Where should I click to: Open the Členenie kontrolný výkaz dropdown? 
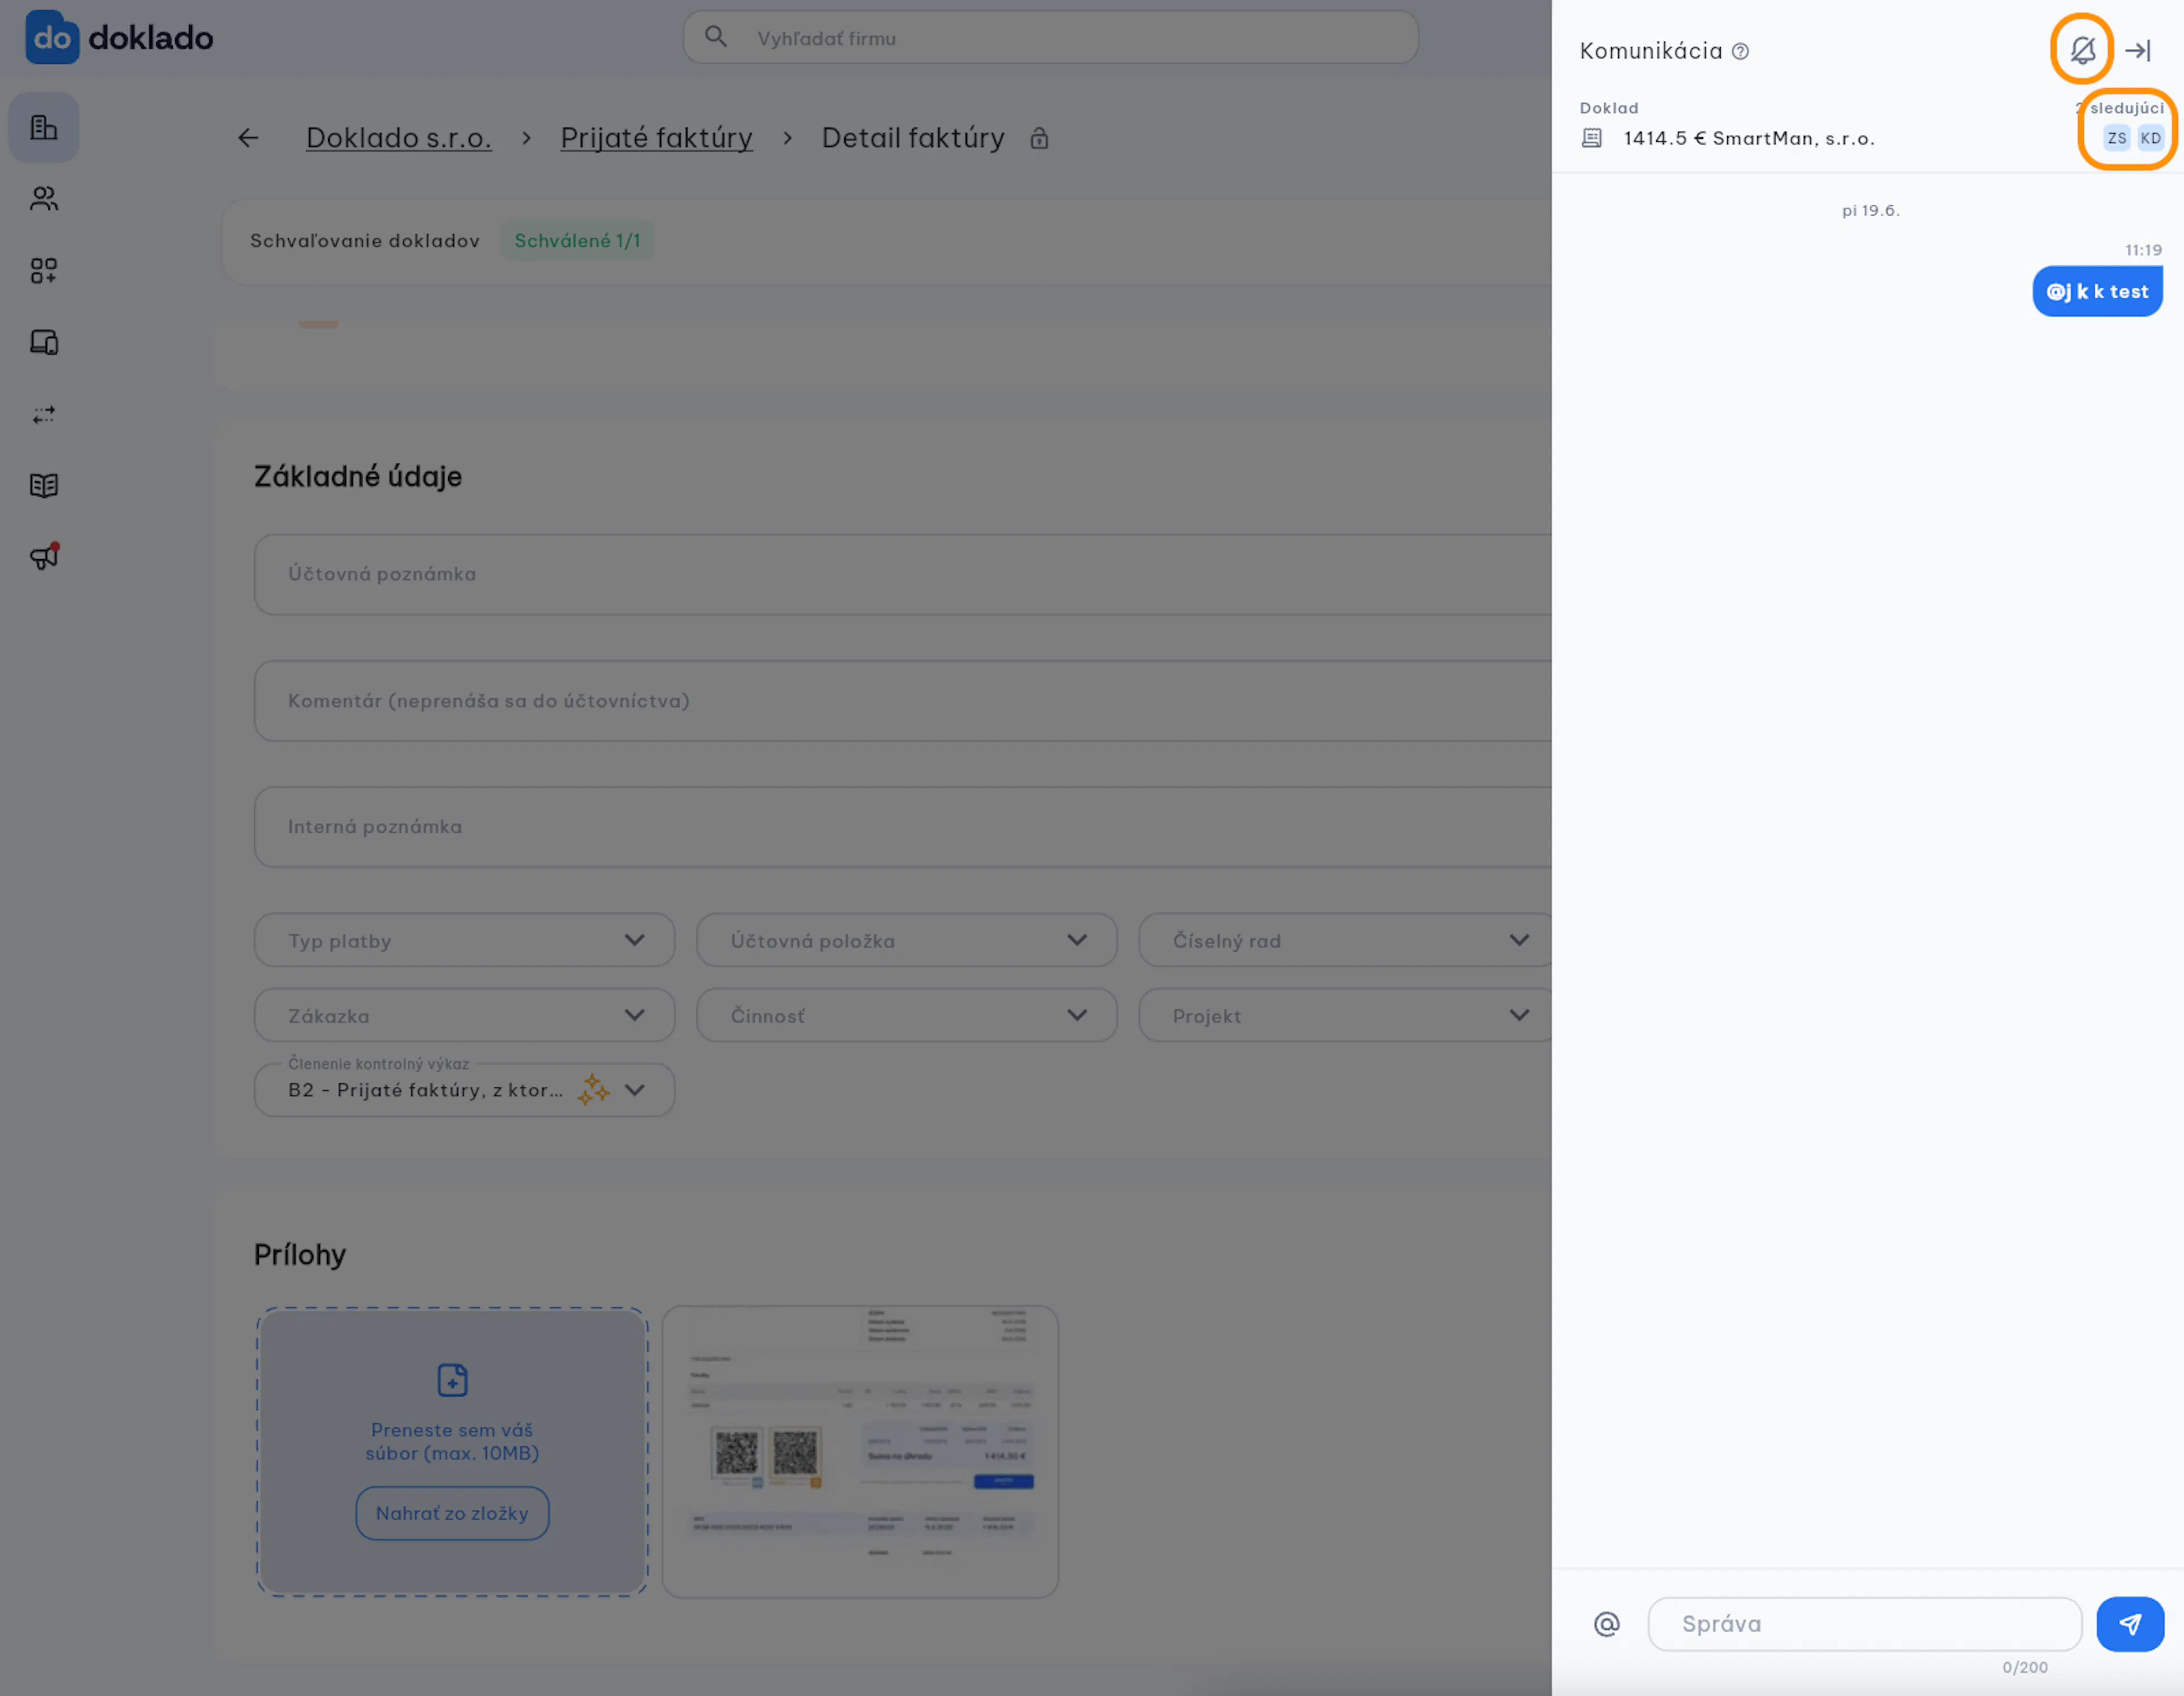(465, 1090)
